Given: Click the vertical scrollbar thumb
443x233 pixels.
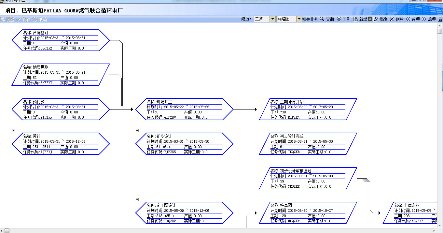Looking at the screenshot, I should coord(440,31).
